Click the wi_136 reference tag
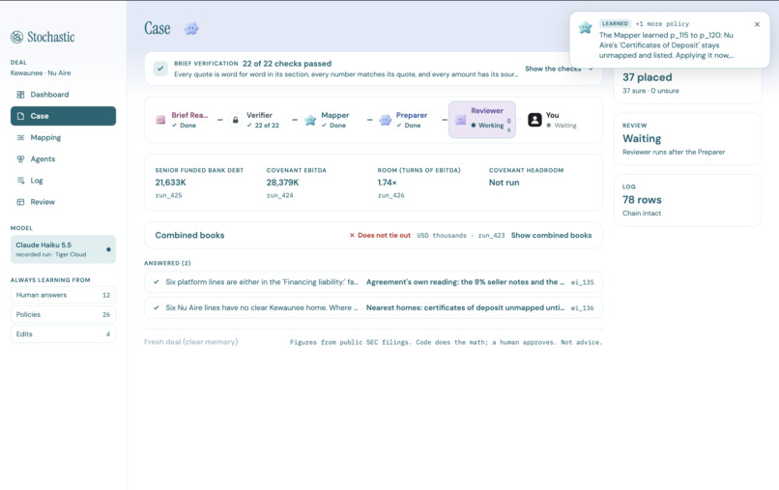This screenshot has width=779, height=490. point(582,308)
